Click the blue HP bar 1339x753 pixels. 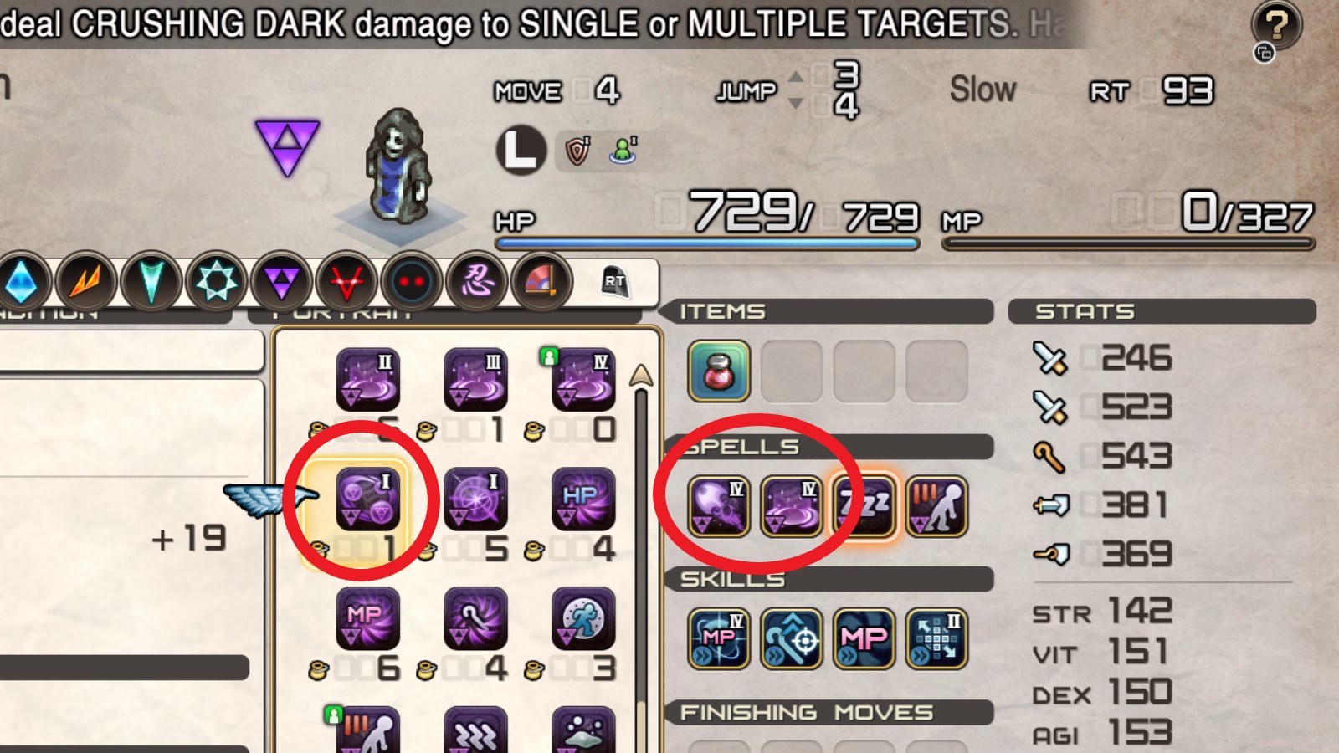tap(707, 243)
